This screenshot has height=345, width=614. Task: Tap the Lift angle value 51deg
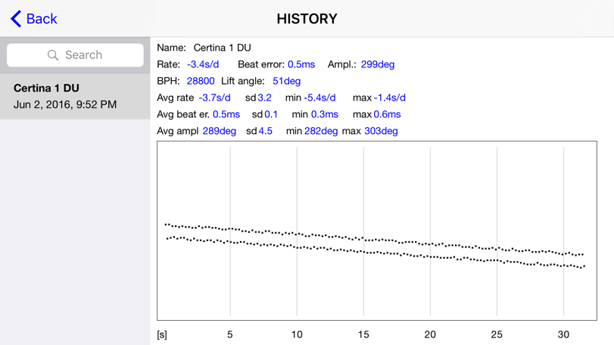(x=286, y=81)
